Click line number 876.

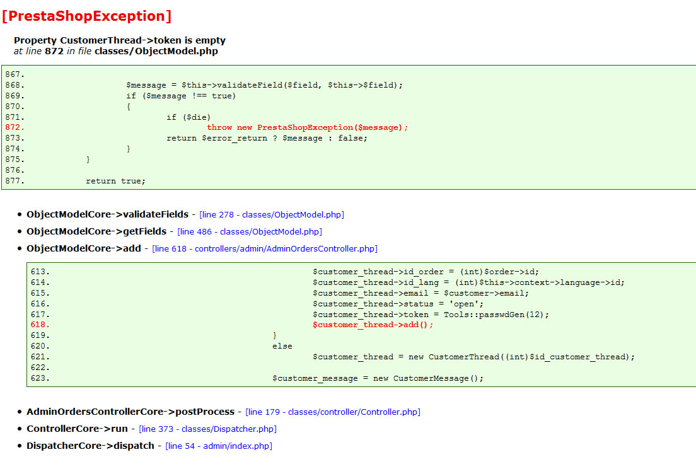click(x=15, y=170)
